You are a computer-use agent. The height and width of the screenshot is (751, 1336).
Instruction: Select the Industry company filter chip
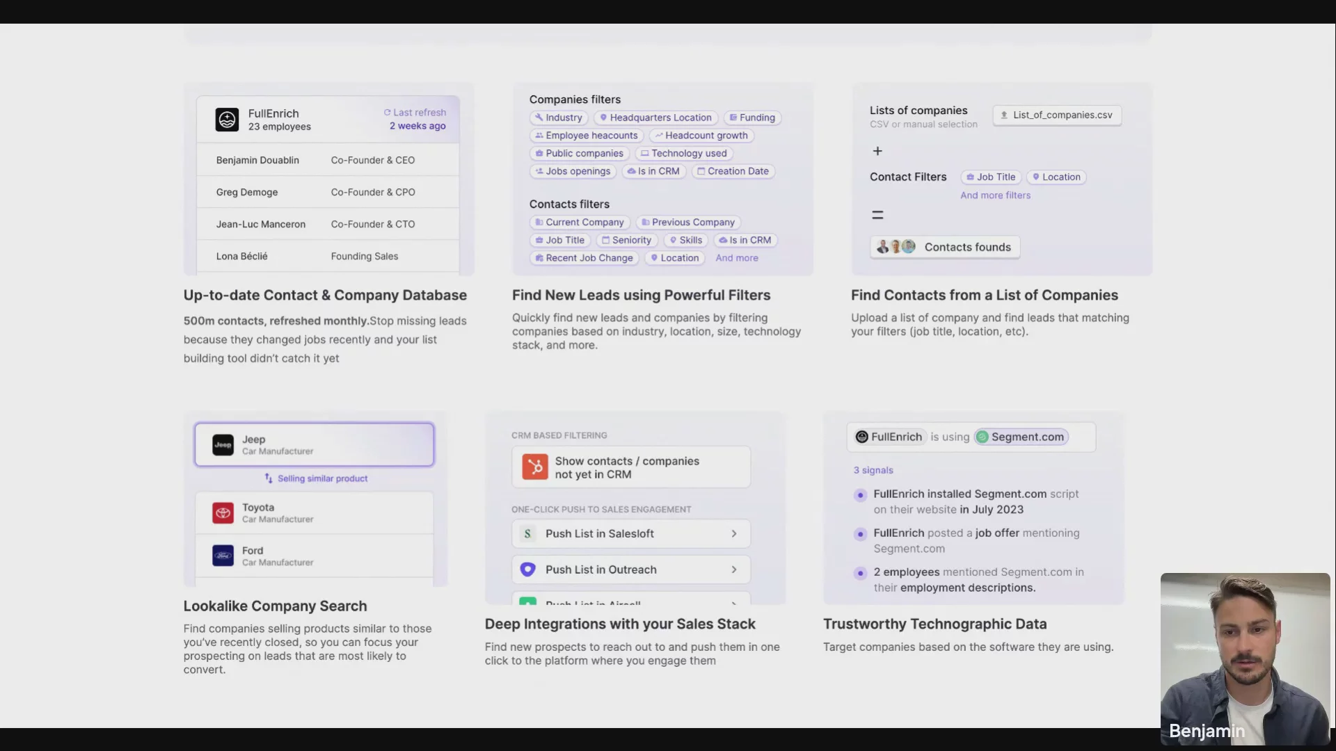point(559,118)
